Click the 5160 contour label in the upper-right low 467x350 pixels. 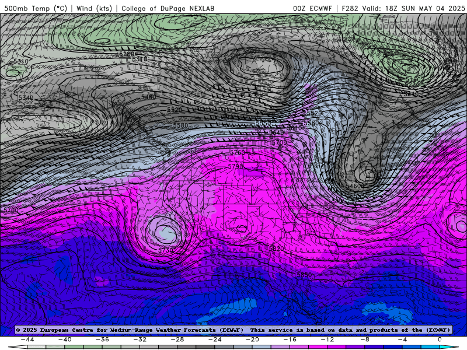click(413, 79)
